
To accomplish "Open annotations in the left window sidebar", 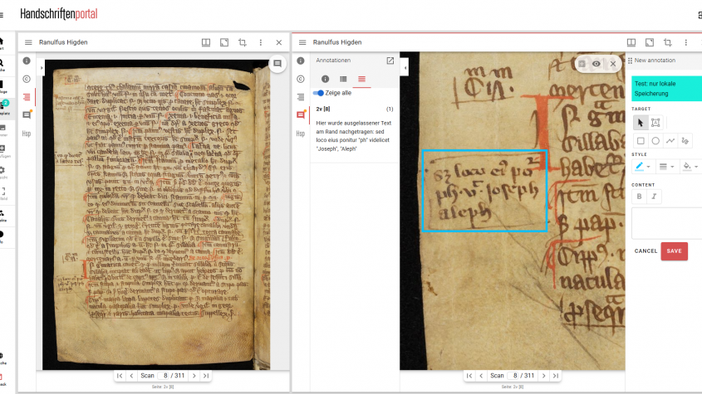I will click(27, 115).
